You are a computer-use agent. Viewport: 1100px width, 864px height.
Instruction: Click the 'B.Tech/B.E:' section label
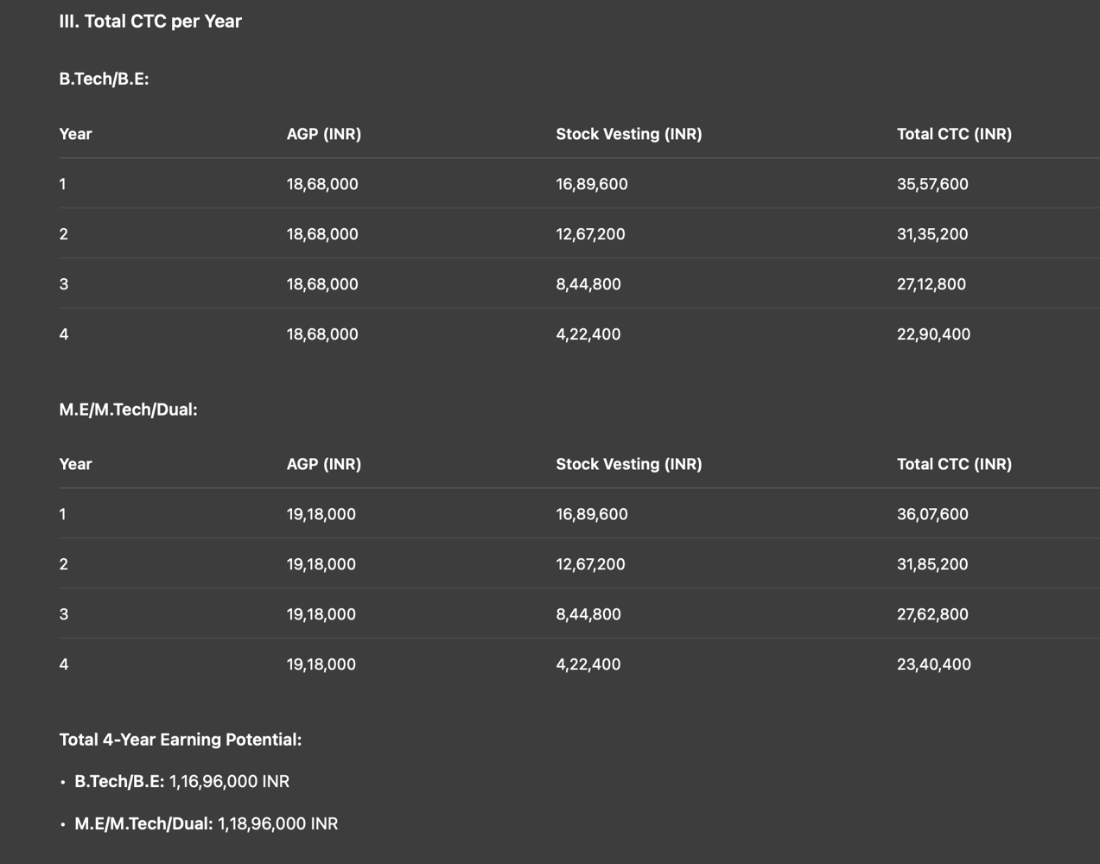coord(104,79)
